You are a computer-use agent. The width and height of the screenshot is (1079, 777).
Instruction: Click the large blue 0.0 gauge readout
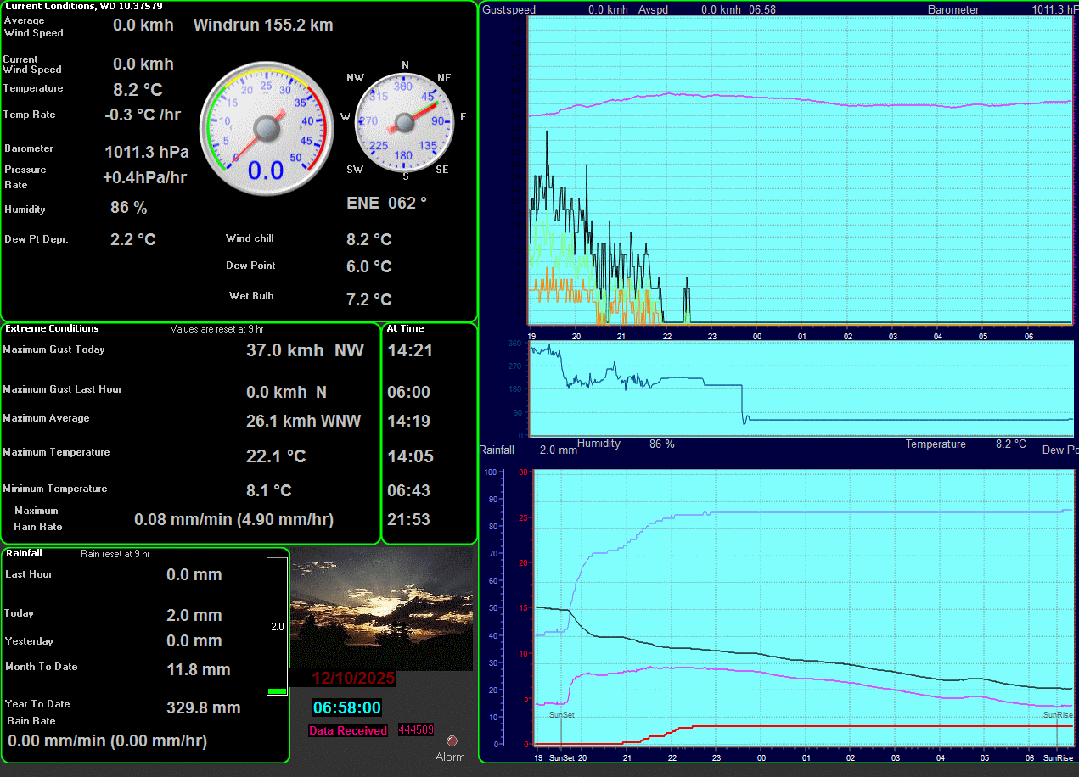265,170
